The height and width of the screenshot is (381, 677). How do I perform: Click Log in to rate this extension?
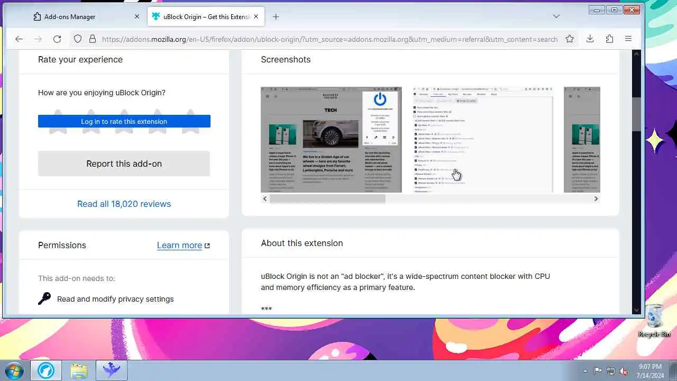(124, 121)
